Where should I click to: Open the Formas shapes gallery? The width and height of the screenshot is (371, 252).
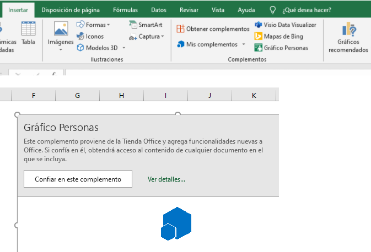93,25
